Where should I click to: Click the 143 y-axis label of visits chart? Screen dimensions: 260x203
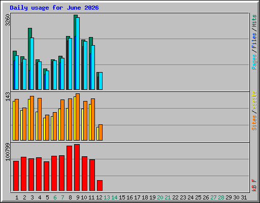click(x=8, y=96)
